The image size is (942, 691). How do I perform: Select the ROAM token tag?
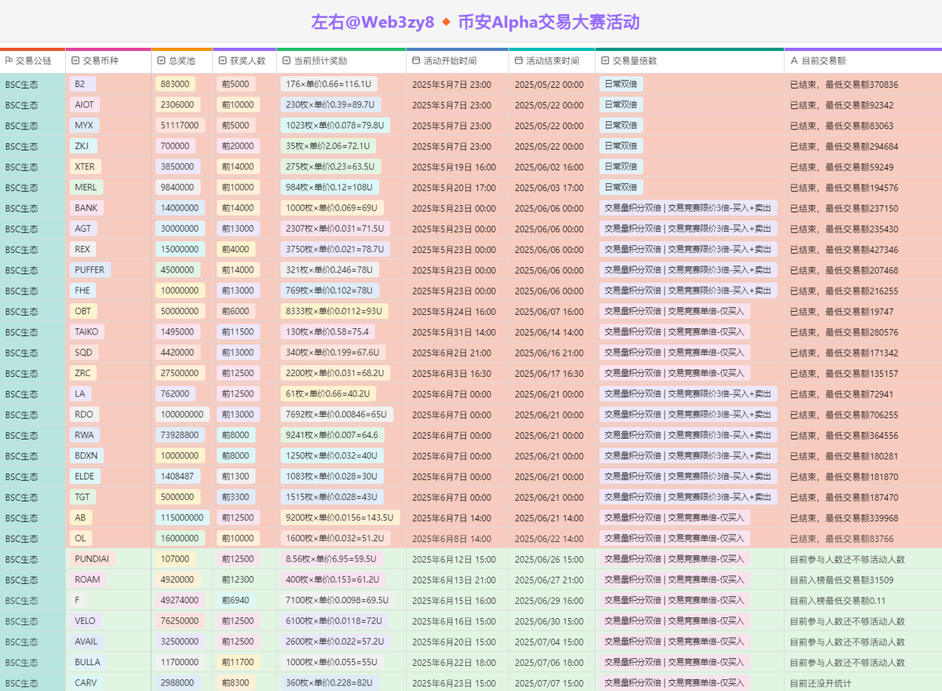tap(88, 579)
